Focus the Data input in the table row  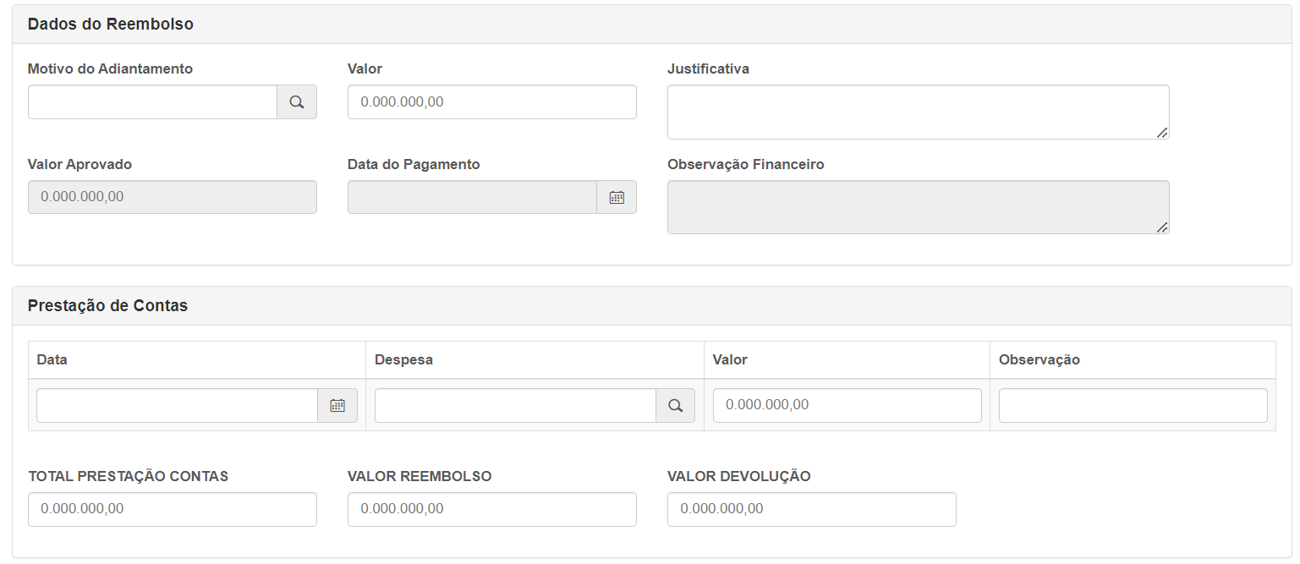point(177,406)
